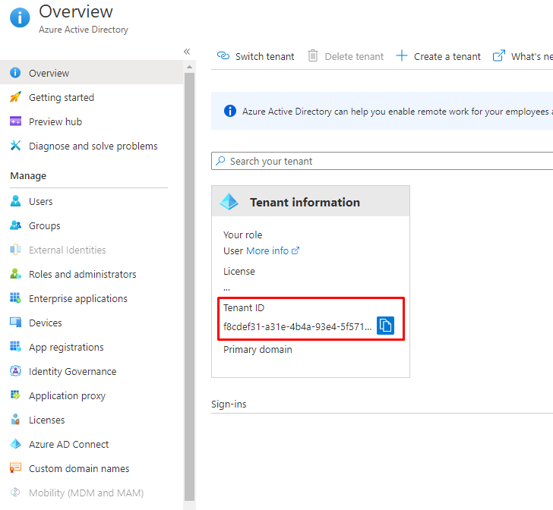Click the Tenant information card title
Viewport: 553px width, 510px height.
[305, 202]
